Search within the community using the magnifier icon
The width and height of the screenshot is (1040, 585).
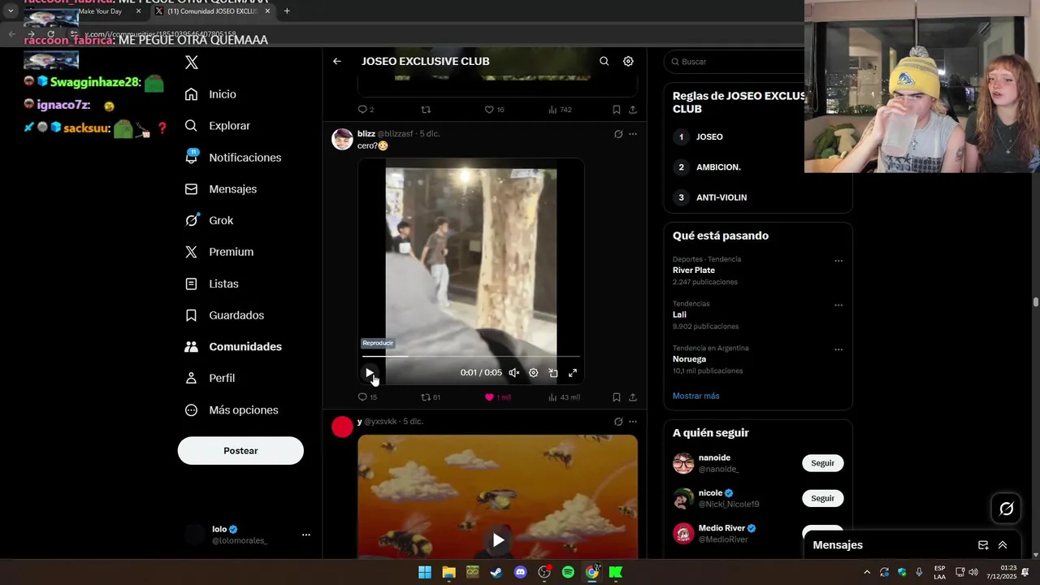point(604,61)
